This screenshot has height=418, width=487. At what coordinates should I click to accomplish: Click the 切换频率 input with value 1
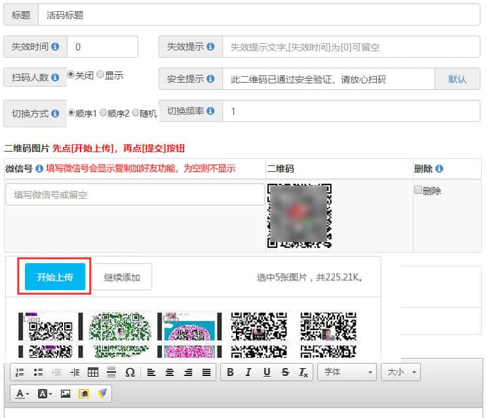(351, 111)
